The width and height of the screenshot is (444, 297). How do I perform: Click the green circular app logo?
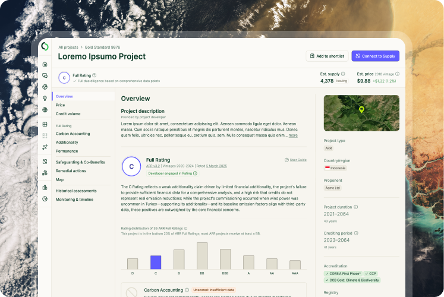pyautogui.click(x=45, y=46)
